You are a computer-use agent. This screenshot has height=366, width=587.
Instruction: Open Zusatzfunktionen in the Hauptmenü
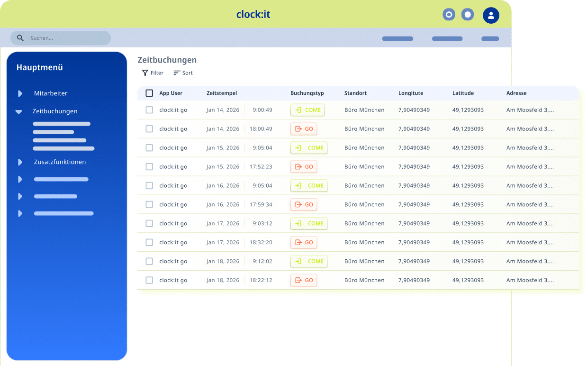[60, 162]
